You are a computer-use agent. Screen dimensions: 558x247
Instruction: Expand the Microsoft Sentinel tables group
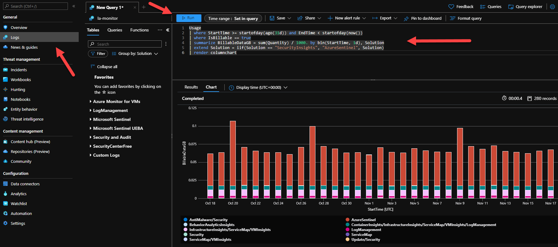click(x=111, y=119)
